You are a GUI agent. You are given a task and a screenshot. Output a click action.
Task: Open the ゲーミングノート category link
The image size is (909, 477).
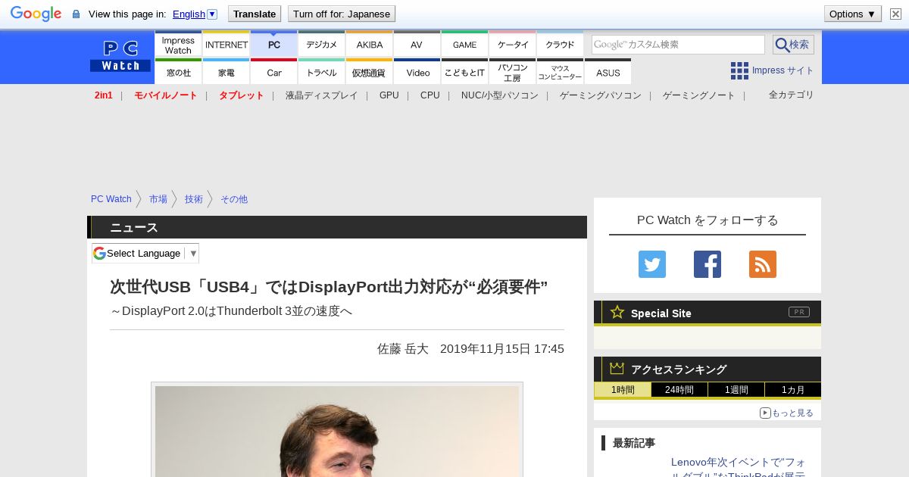click(699, 95)
